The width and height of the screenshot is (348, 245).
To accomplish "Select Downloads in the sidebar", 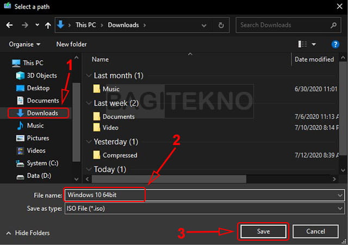I will point(38,113).
